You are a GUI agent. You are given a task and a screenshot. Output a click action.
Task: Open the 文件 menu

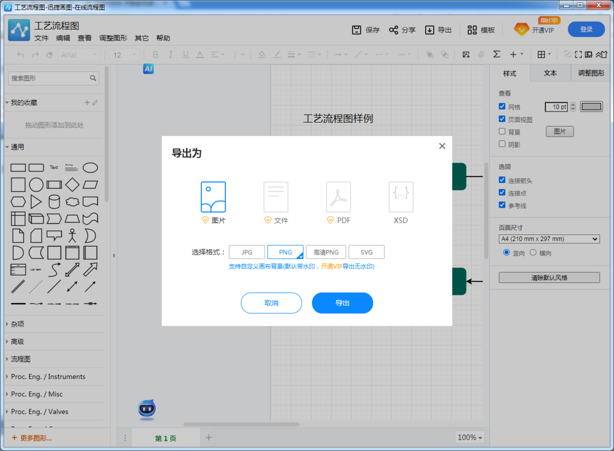(x=41, y=38)
